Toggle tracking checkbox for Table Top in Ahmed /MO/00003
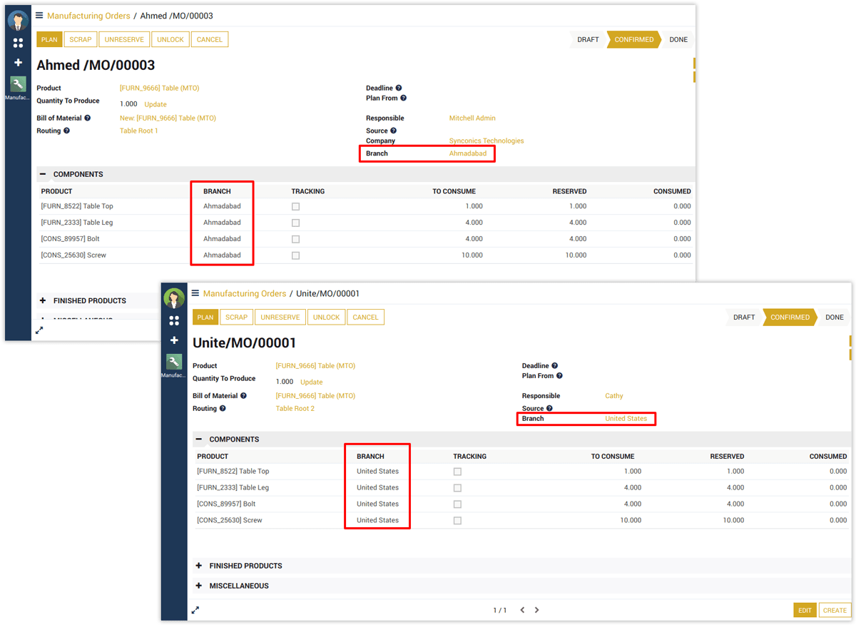Image resolution: width=856 pixels, height=625 pixels. click(x=295, y=206)
